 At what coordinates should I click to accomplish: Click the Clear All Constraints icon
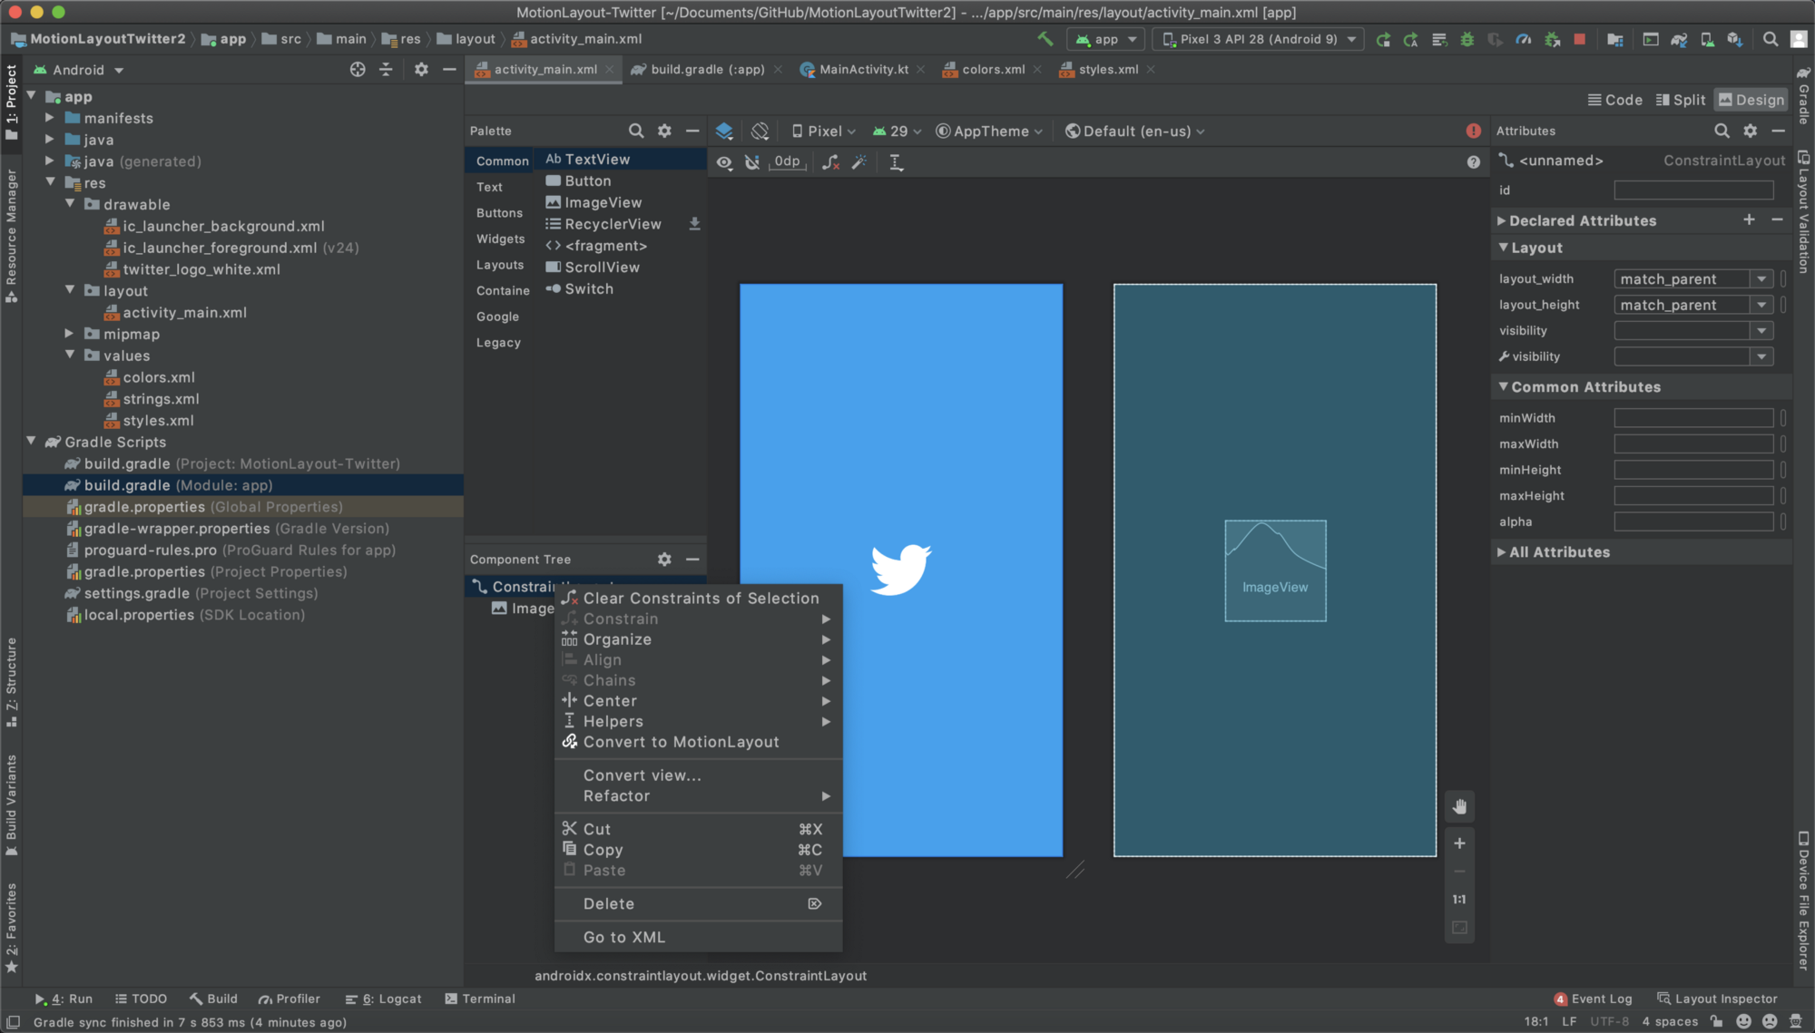pyautogui.click(x=829, y=162)
